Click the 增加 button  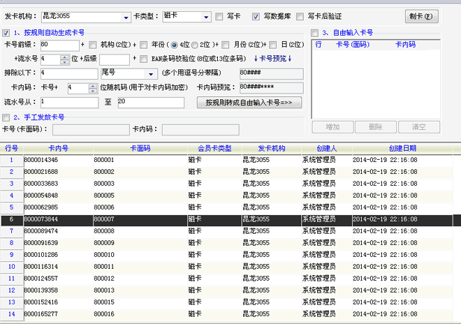coord(332,127)
